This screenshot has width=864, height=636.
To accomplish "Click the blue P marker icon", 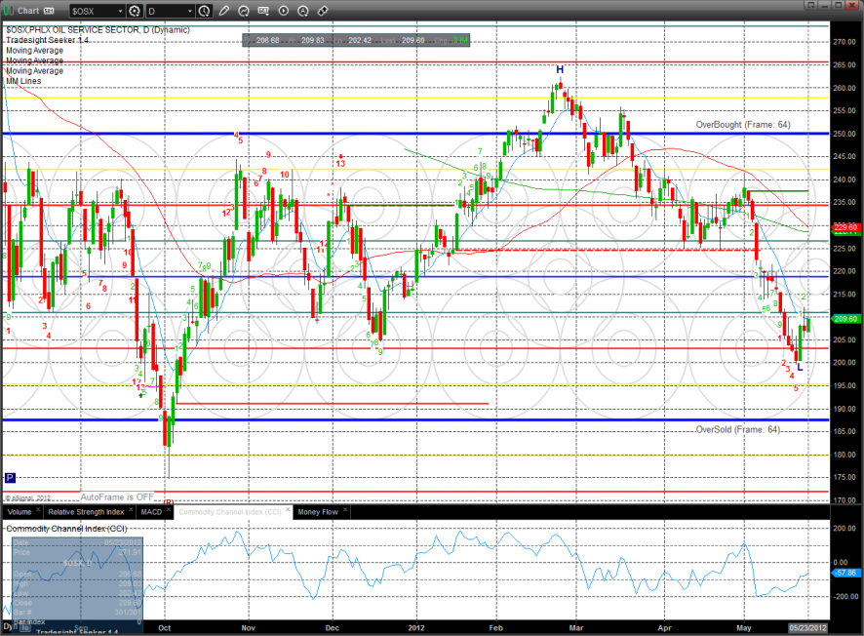I will (10, 478).
